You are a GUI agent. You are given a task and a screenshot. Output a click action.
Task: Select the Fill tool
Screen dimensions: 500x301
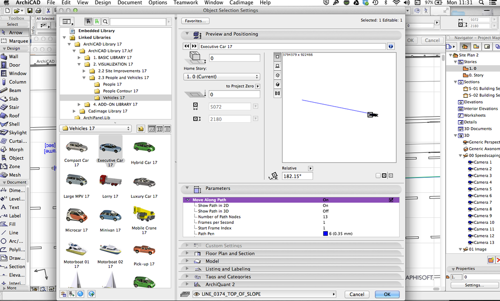(x=13, y=224)
